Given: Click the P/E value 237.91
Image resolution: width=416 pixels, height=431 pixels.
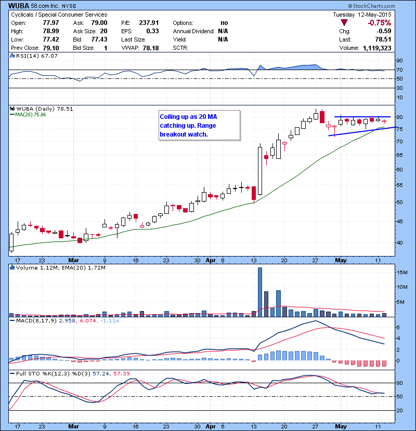Looking at the screenshot, I should [x=149, y=23].
